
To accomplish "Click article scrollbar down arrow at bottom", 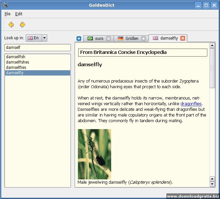I will click(212, 184).
